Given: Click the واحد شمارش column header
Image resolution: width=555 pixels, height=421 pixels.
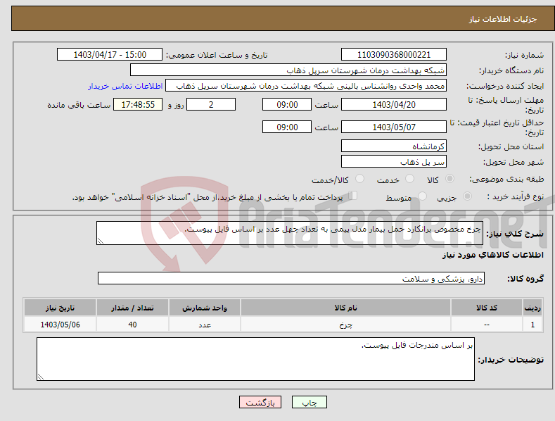Looking at the screenshot, I should coord(205,308).
